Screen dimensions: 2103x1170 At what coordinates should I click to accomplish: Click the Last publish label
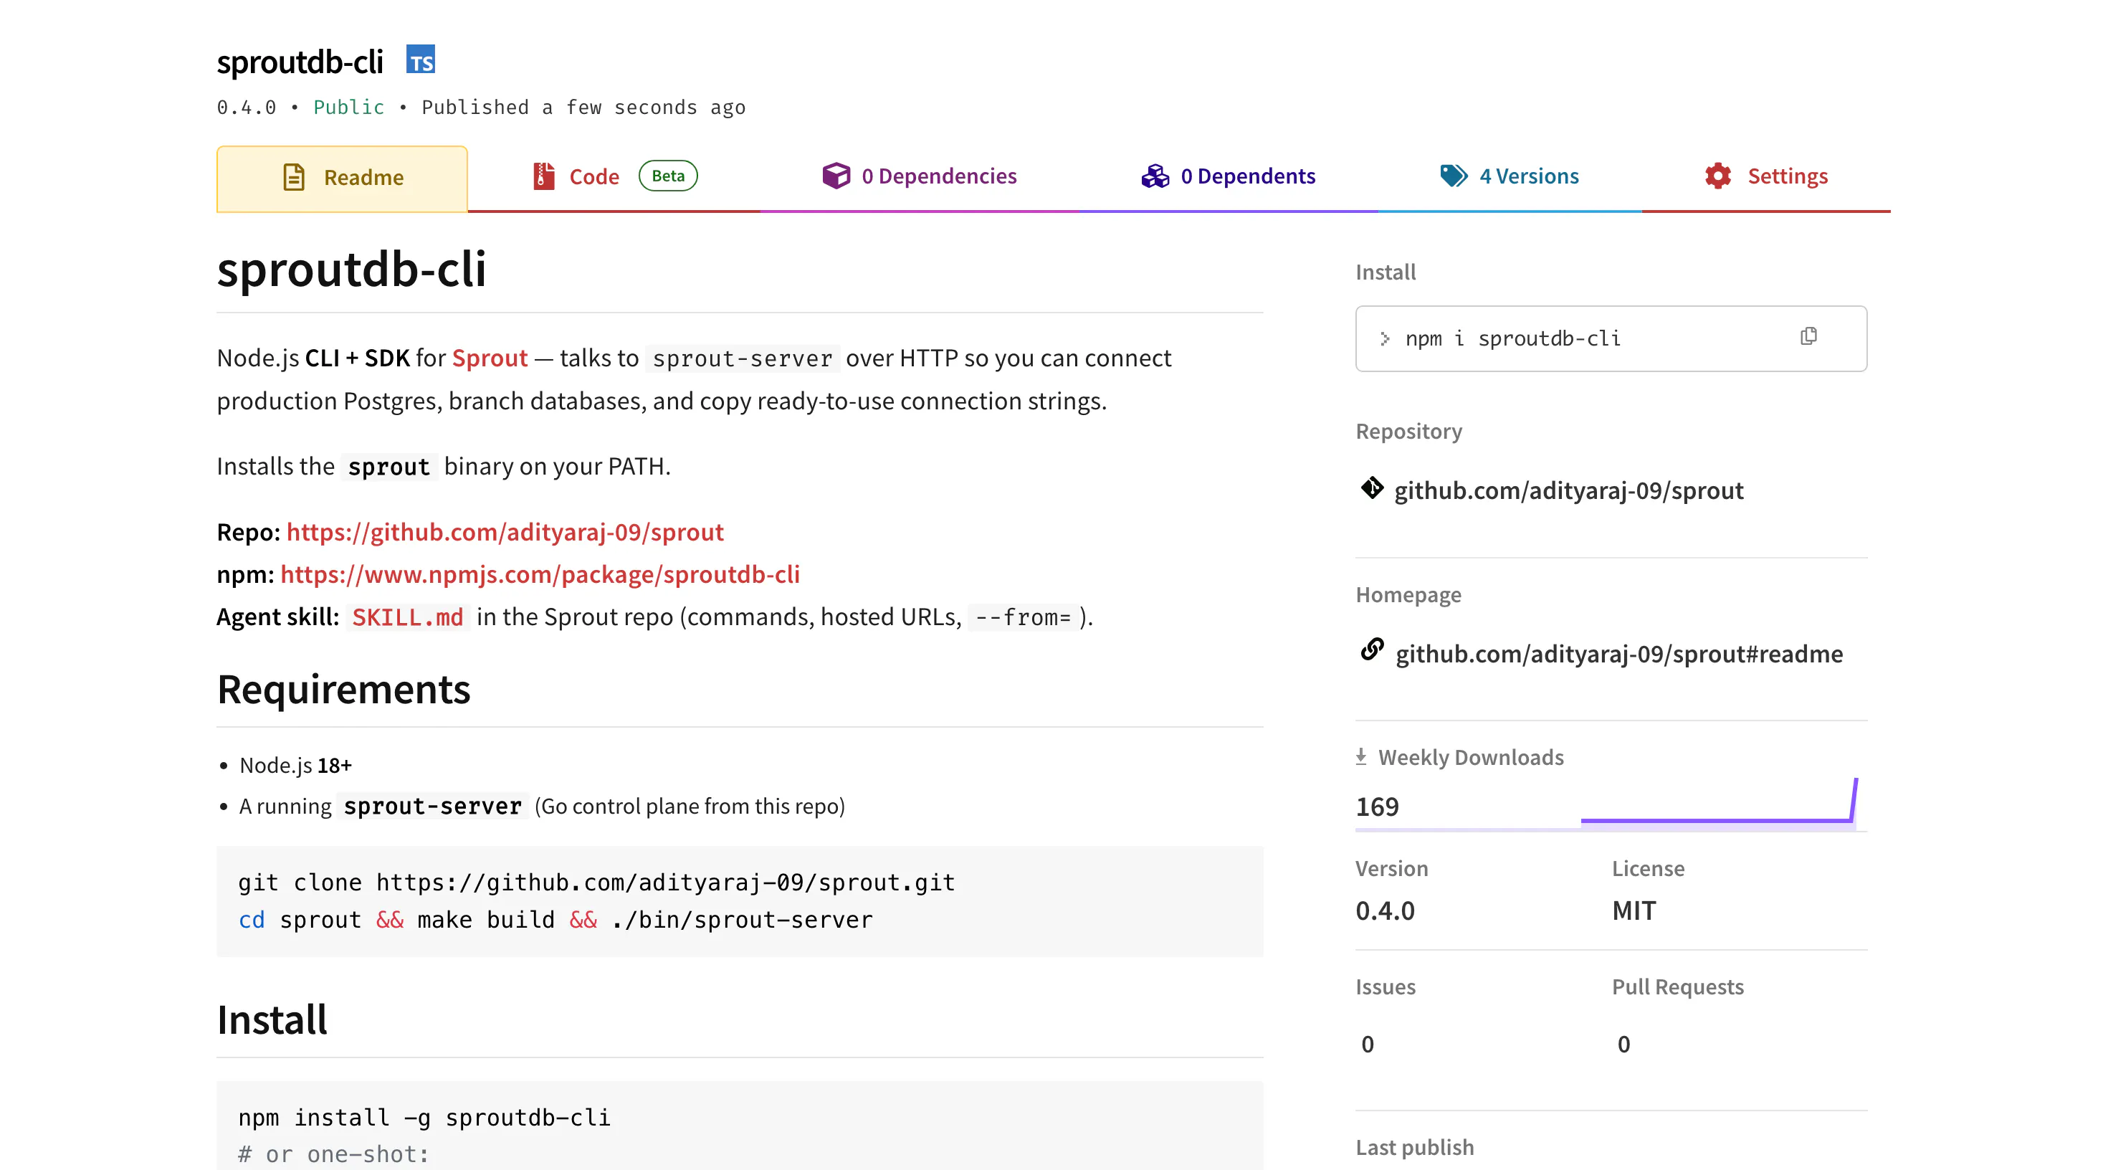(1415, 1147)
